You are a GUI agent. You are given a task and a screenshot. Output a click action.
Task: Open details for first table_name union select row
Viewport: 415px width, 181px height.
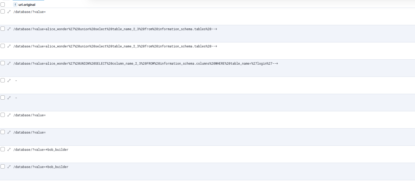(x=9, y=29)
